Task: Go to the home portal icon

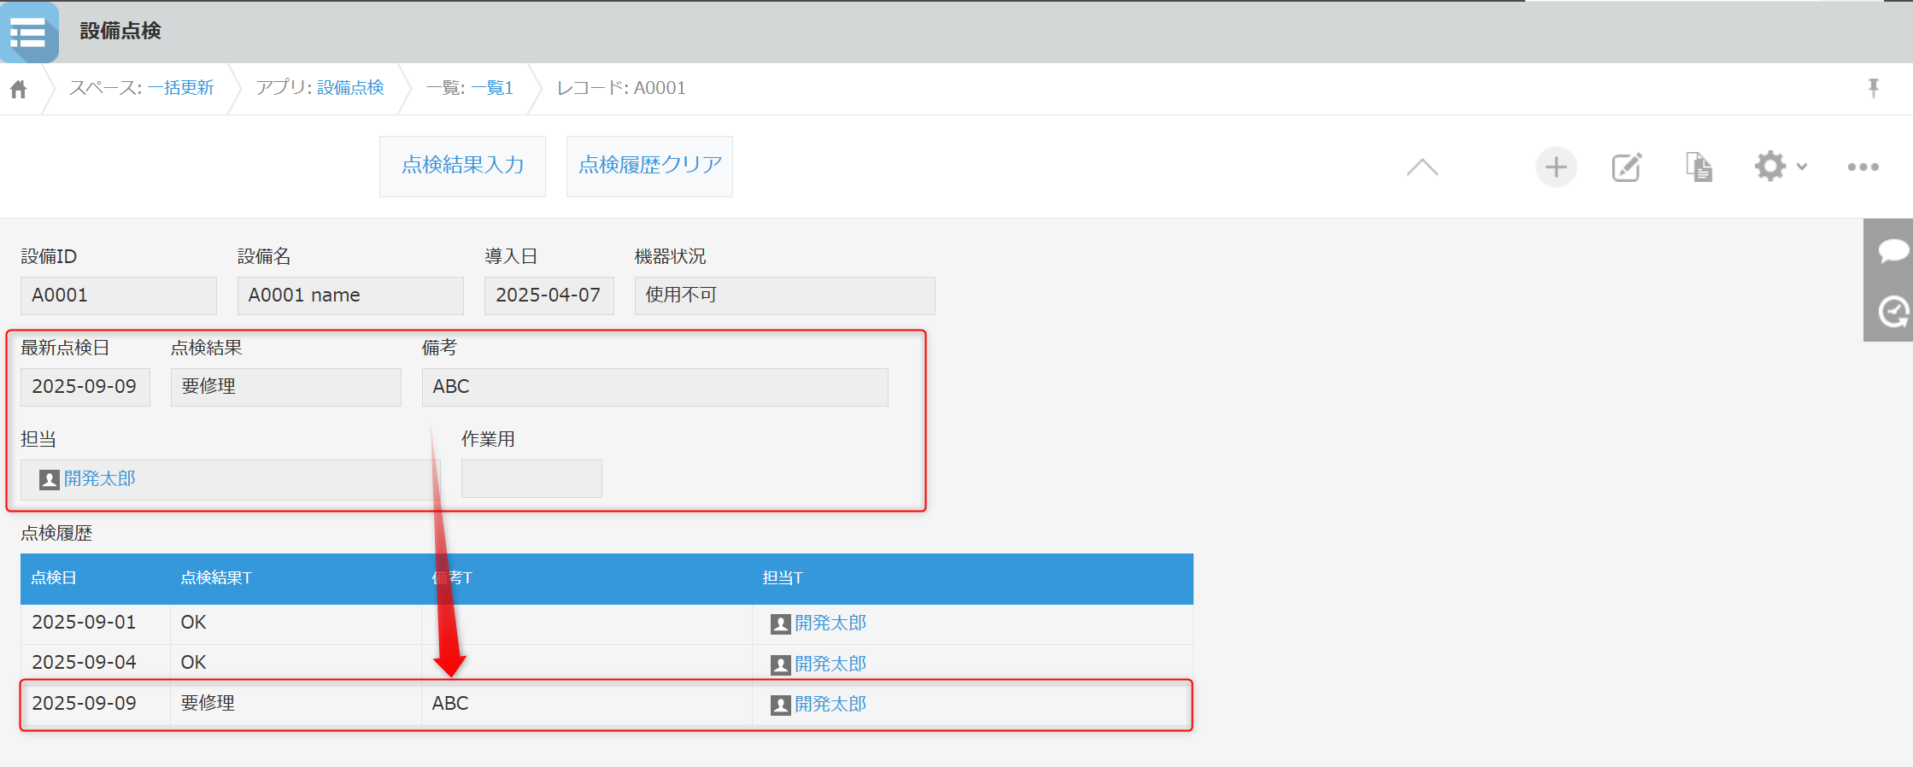Action: tap(19, 89)
